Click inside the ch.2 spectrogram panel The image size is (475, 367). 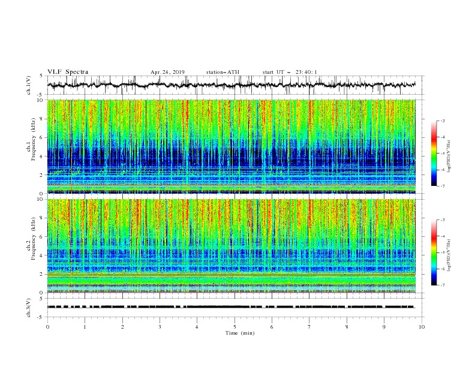232,246
